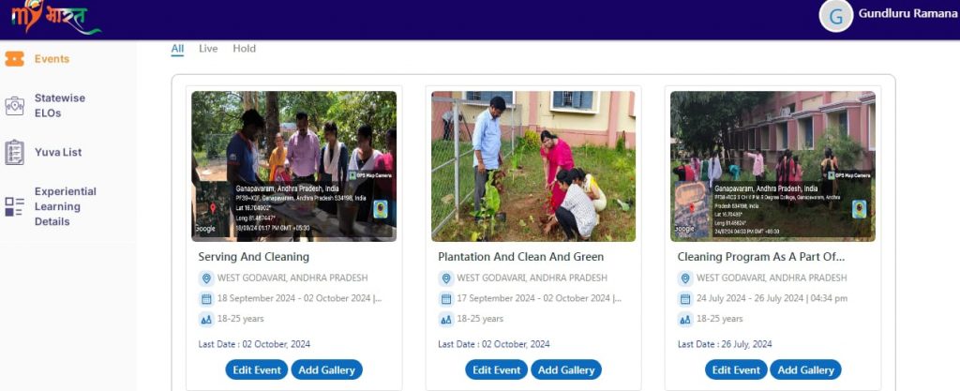Open Events ticket icon in sidebar
The image size is (960, 391).
point(14,59)
